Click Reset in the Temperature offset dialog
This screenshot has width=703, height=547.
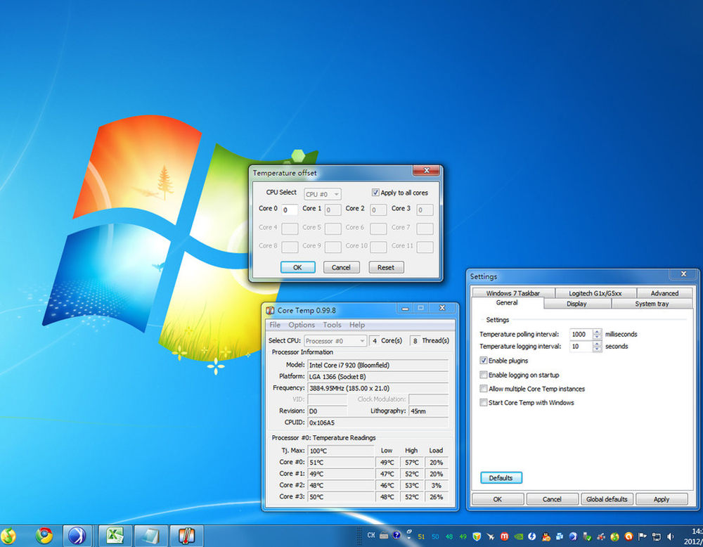click(386, 267)
